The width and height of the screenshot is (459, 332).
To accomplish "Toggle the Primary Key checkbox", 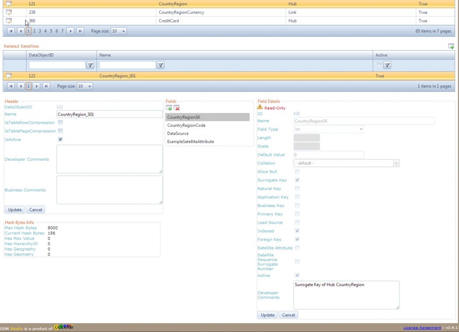I will tap(297, 214).
